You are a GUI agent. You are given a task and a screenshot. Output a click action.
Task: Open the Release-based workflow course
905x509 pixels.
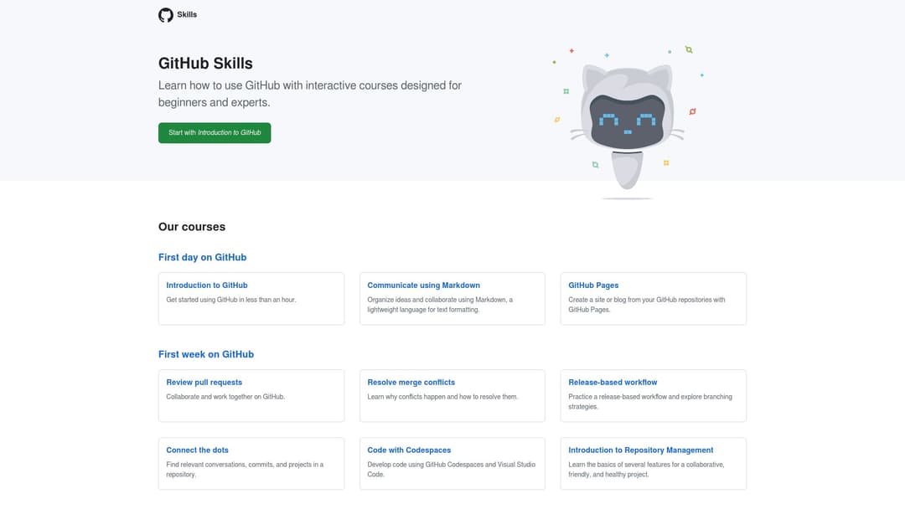click(x=613, y=383)
